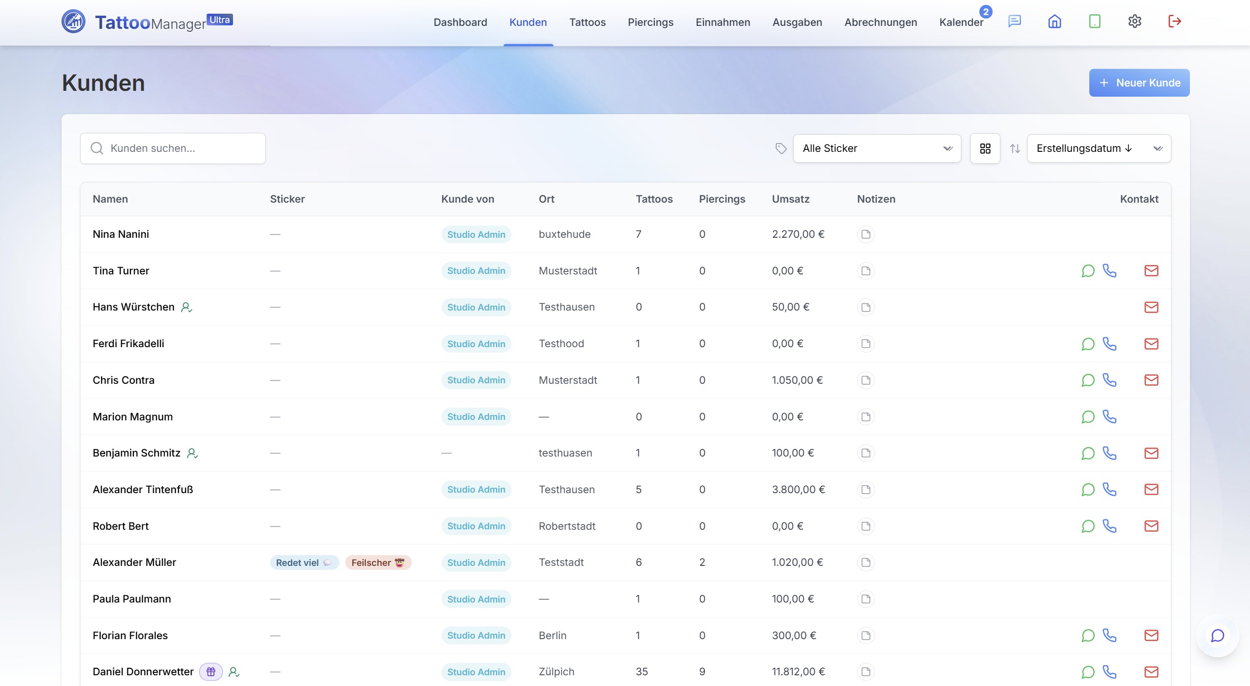The height and width of the screenshot is (686, 1250).
Task: Click the sticker tag filter icon
Action: pos(781,148)
